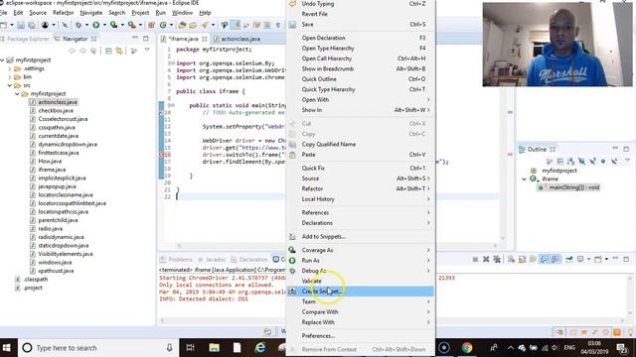
Task: Click Paste in the context menu
Action: tap(360, 155)
